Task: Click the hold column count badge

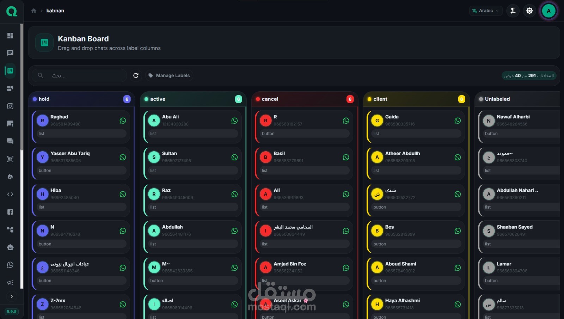Action: 127,99
